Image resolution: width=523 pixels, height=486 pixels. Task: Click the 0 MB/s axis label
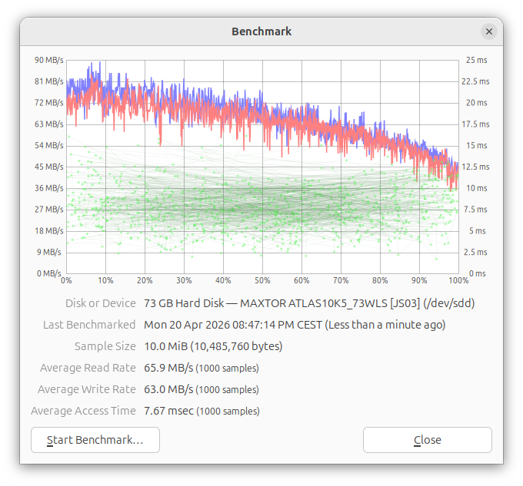click(48, 273)
